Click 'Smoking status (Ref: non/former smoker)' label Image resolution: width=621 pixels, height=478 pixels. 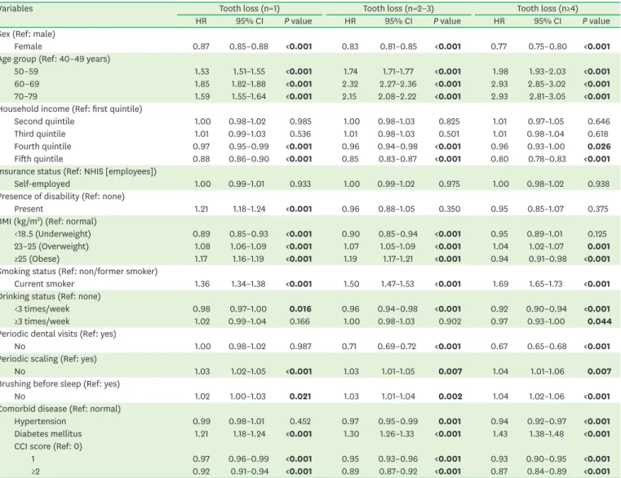click(79, 272)
